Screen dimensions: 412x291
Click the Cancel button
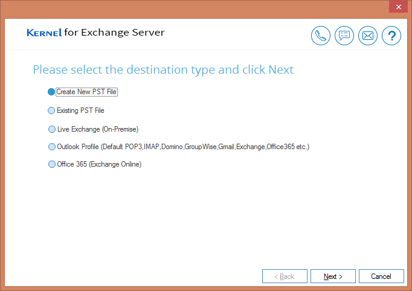(x=381, y=277)
